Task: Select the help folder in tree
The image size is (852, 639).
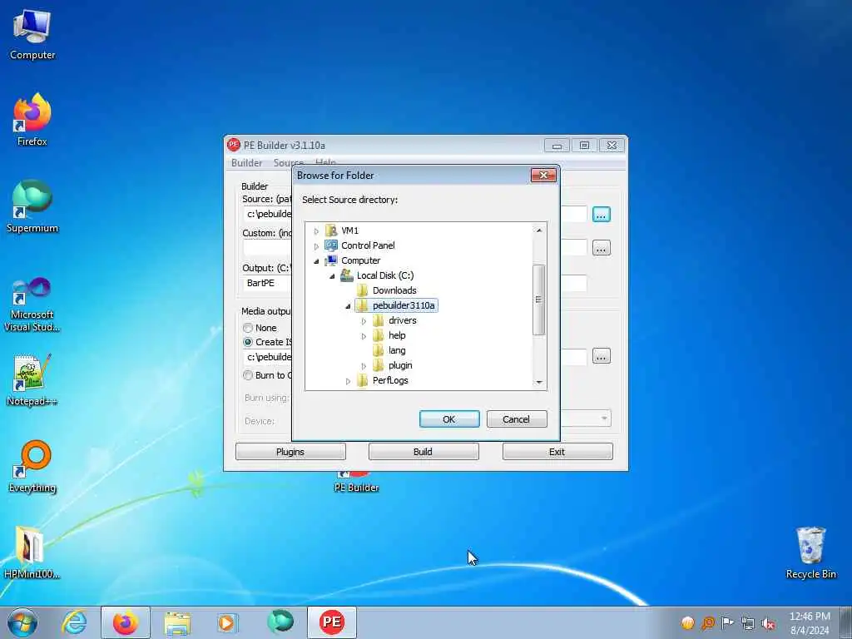Action: pyautogui.click(x=389, y=336)
